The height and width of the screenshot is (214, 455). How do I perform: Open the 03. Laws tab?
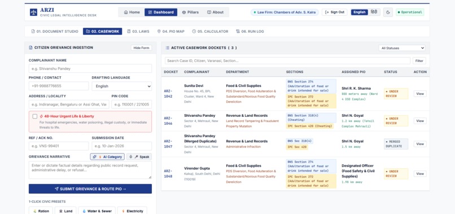[x=138, y=32]
